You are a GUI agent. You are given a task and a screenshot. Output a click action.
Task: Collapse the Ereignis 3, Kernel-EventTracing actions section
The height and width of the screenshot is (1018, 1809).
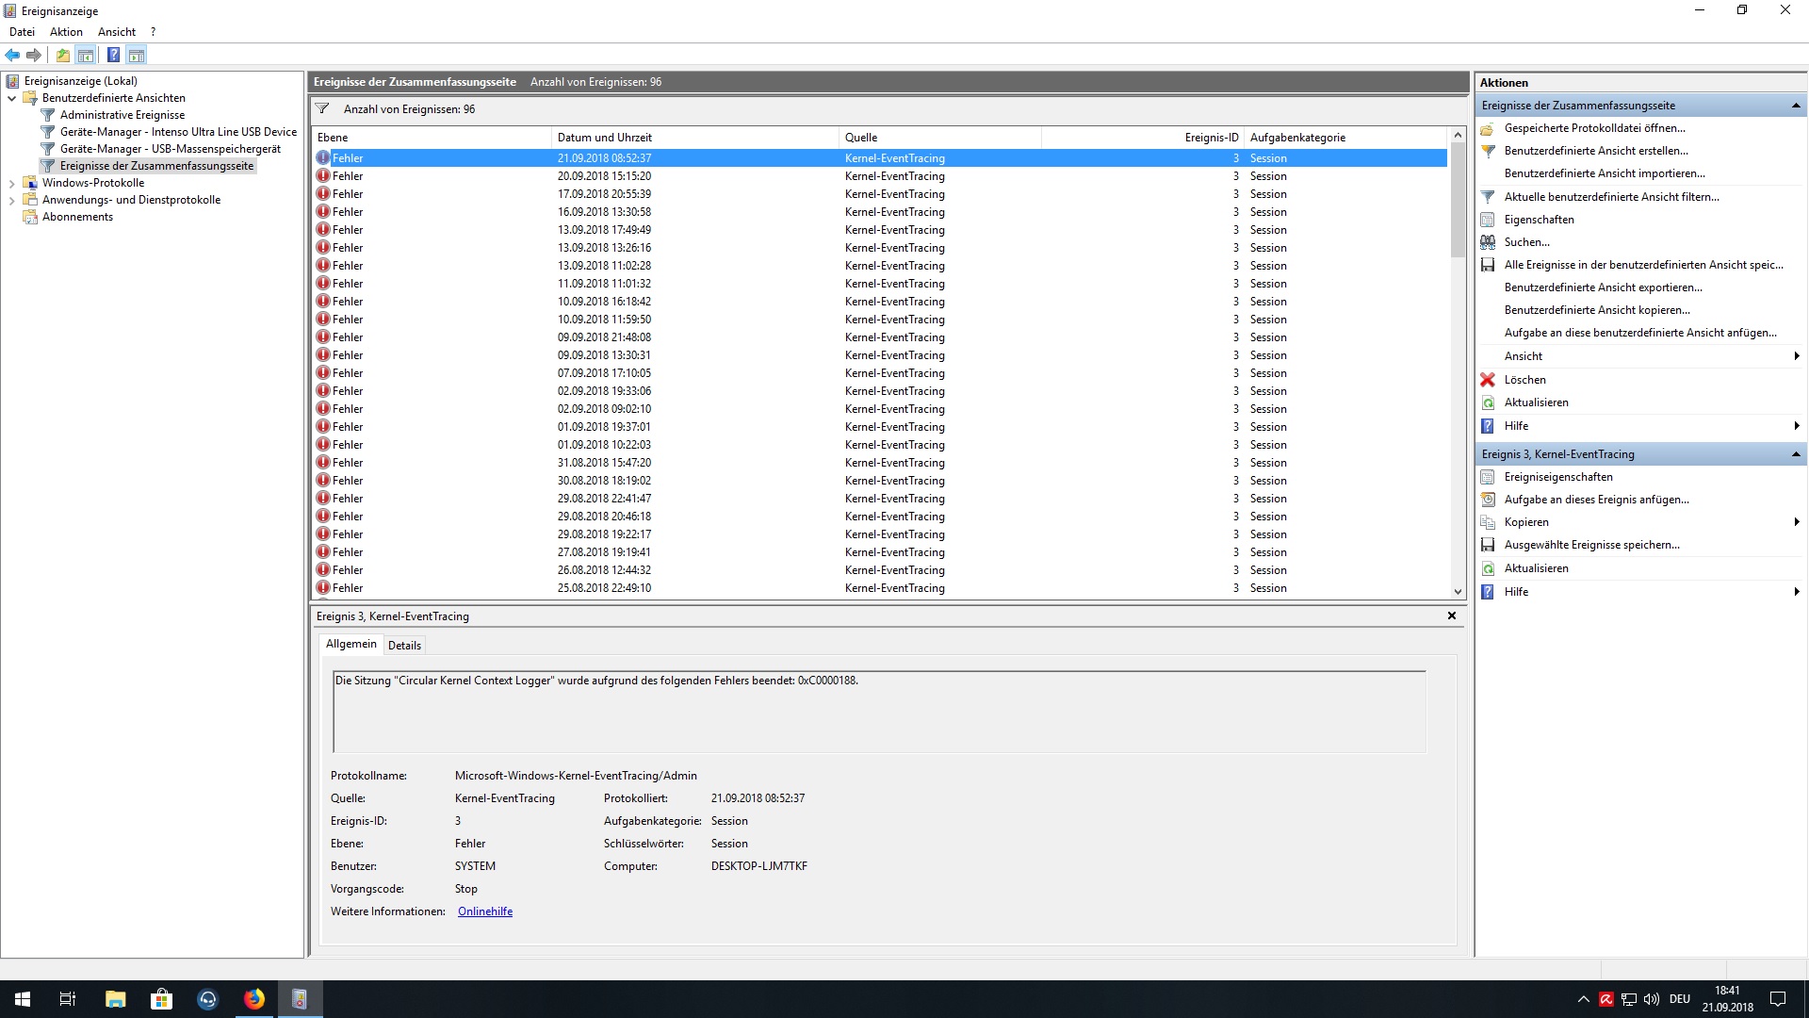tap(1796, 454)
